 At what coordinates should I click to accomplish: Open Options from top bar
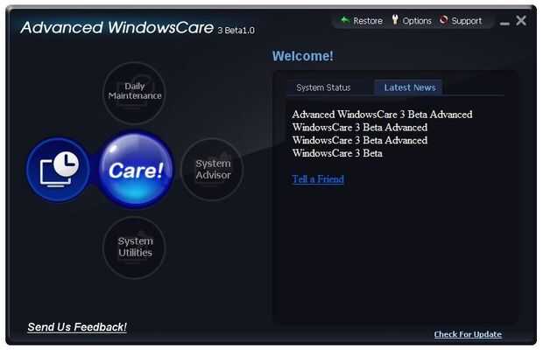pyautogui.click(x=412, y=21)
